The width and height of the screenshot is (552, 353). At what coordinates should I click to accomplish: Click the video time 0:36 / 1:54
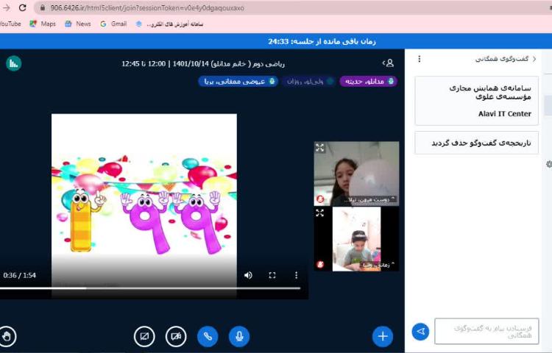click(20, 275)
